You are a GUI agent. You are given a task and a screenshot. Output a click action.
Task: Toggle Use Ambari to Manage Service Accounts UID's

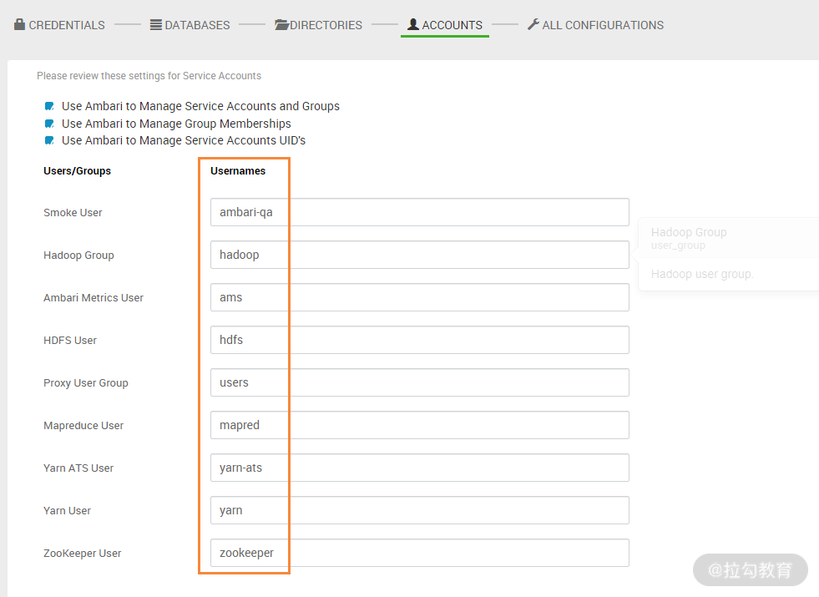coord(49,140)
